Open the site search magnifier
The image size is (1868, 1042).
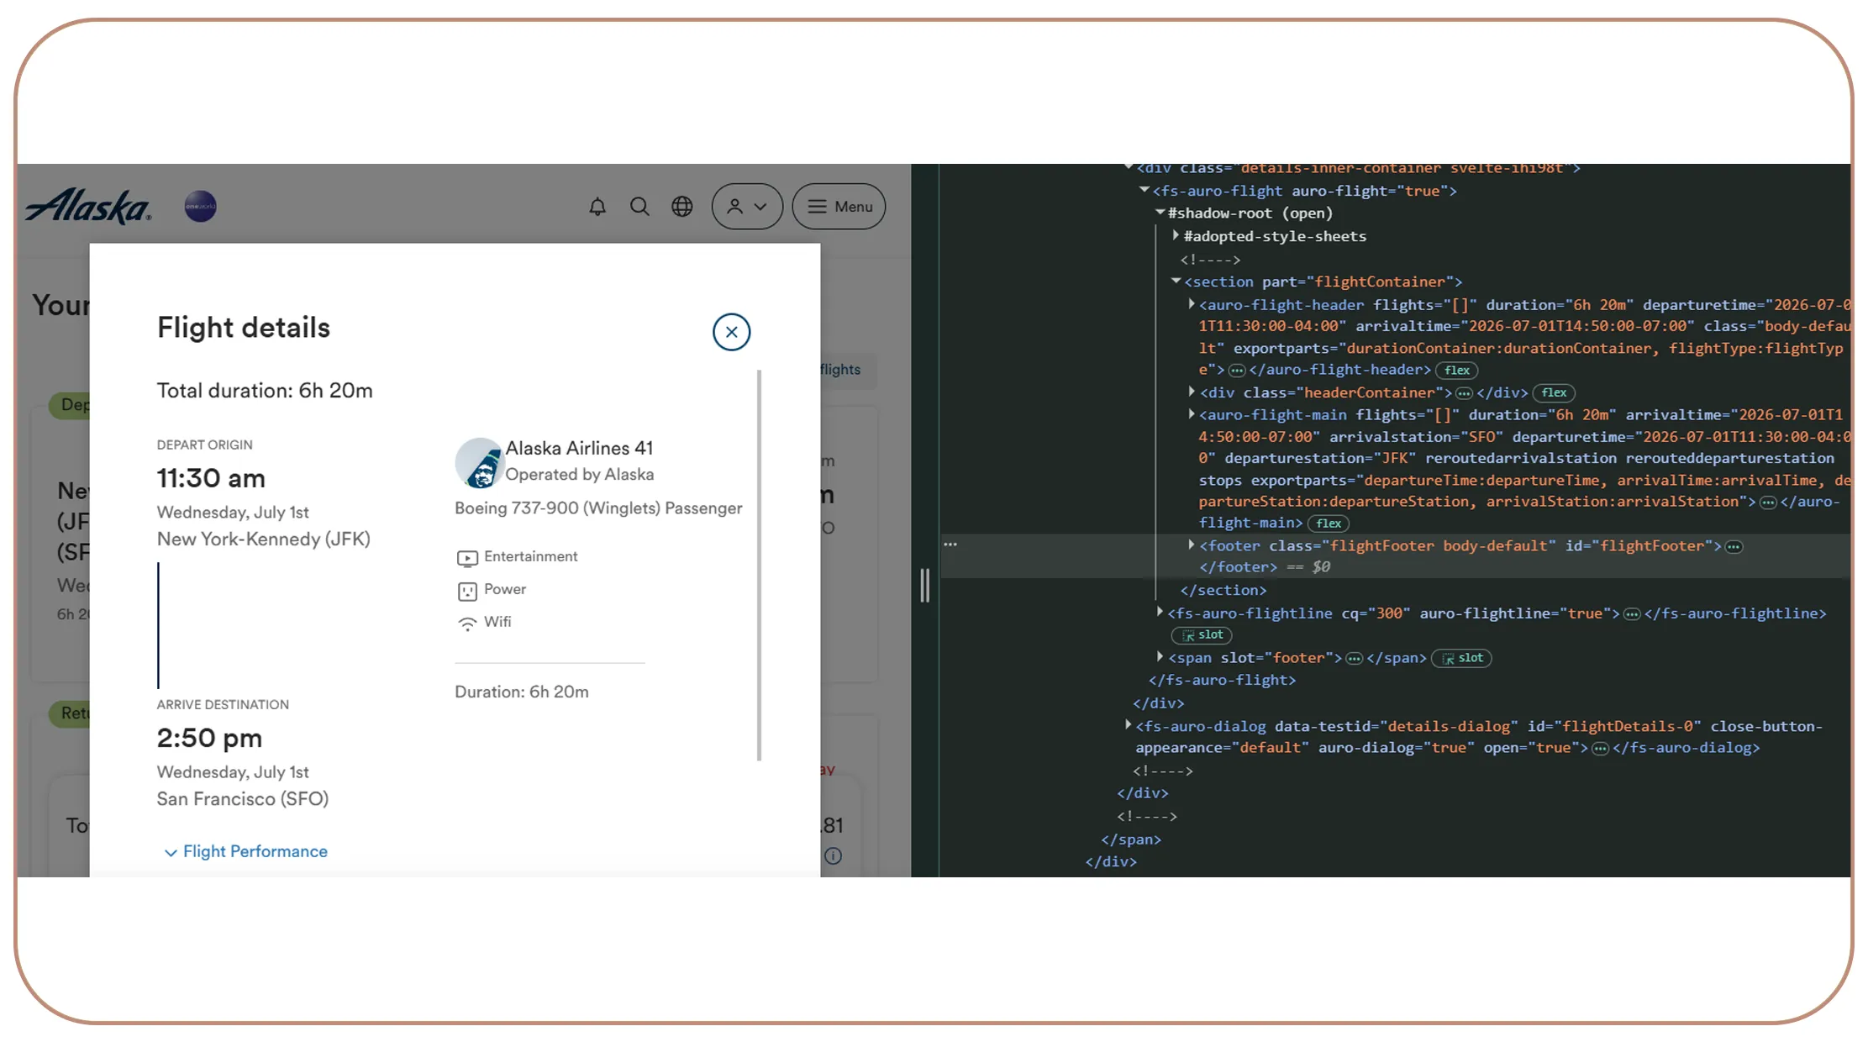pos(639,207)
